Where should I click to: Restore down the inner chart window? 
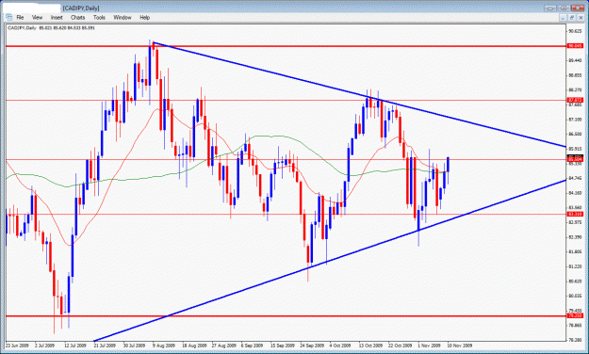click(571, 17)
